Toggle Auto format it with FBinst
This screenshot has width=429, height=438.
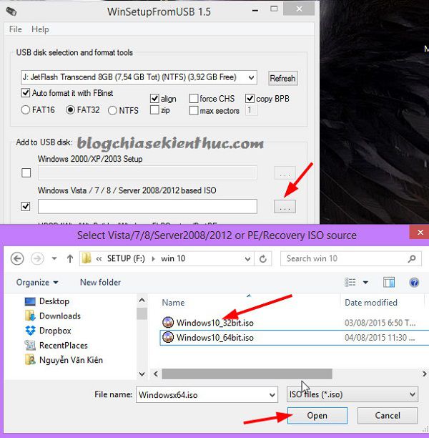[x=26, y=93]
